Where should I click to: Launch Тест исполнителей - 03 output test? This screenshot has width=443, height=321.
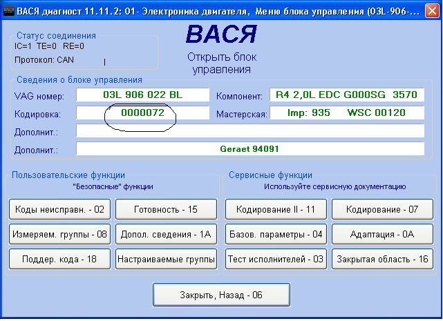tap(276, 259)
